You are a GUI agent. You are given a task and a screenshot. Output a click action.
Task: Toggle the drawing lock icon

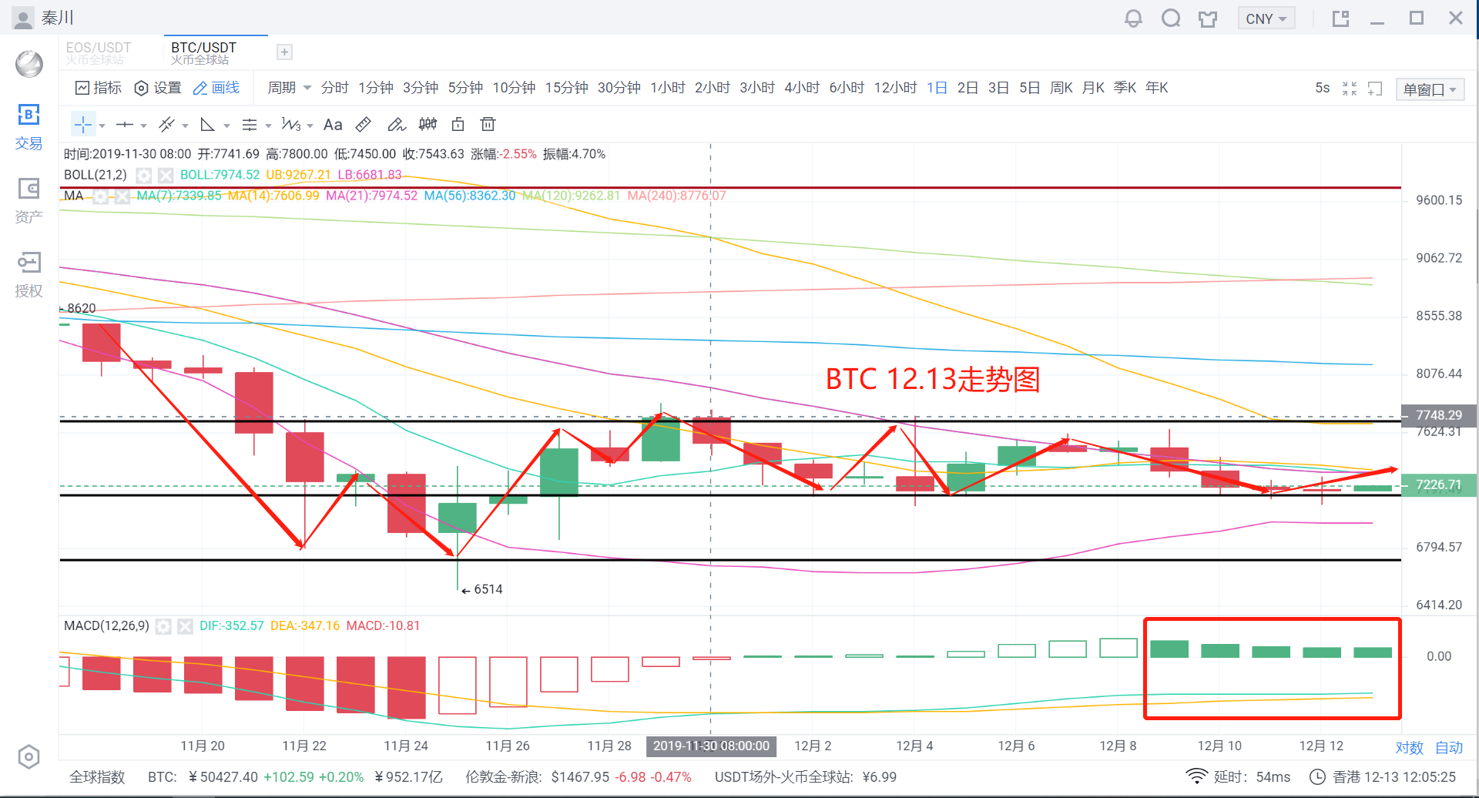(458, 125)
